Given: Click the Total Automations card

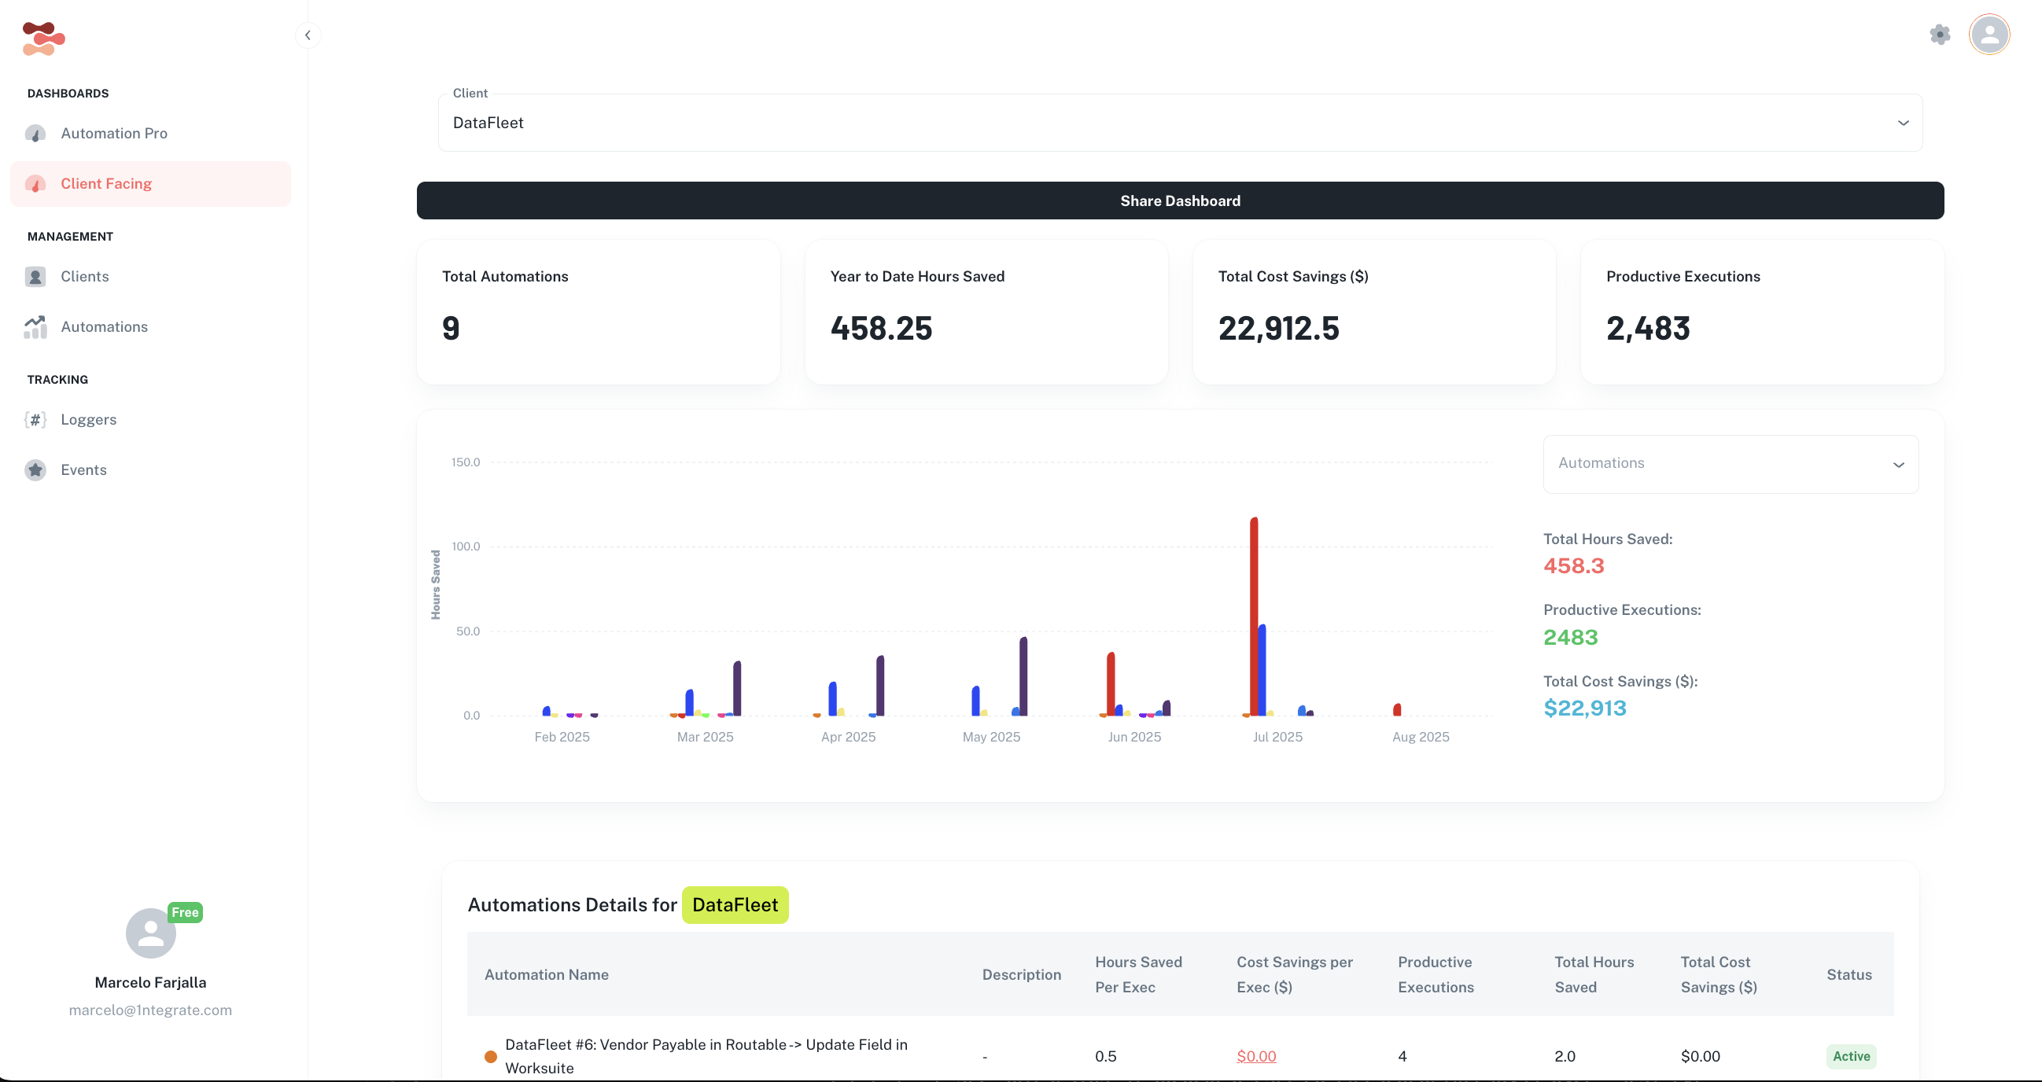Looking at the screenshot, I should point(598,312).
